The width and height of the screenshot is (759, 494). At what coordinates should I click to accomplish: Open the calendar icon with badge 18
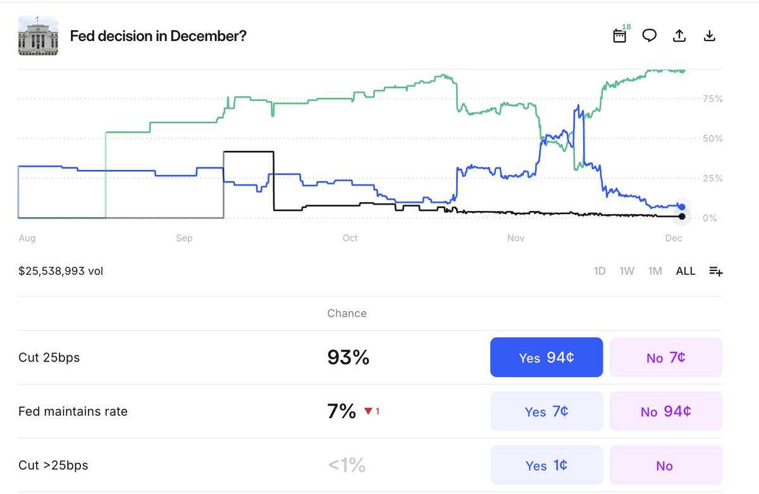(620, 35)
